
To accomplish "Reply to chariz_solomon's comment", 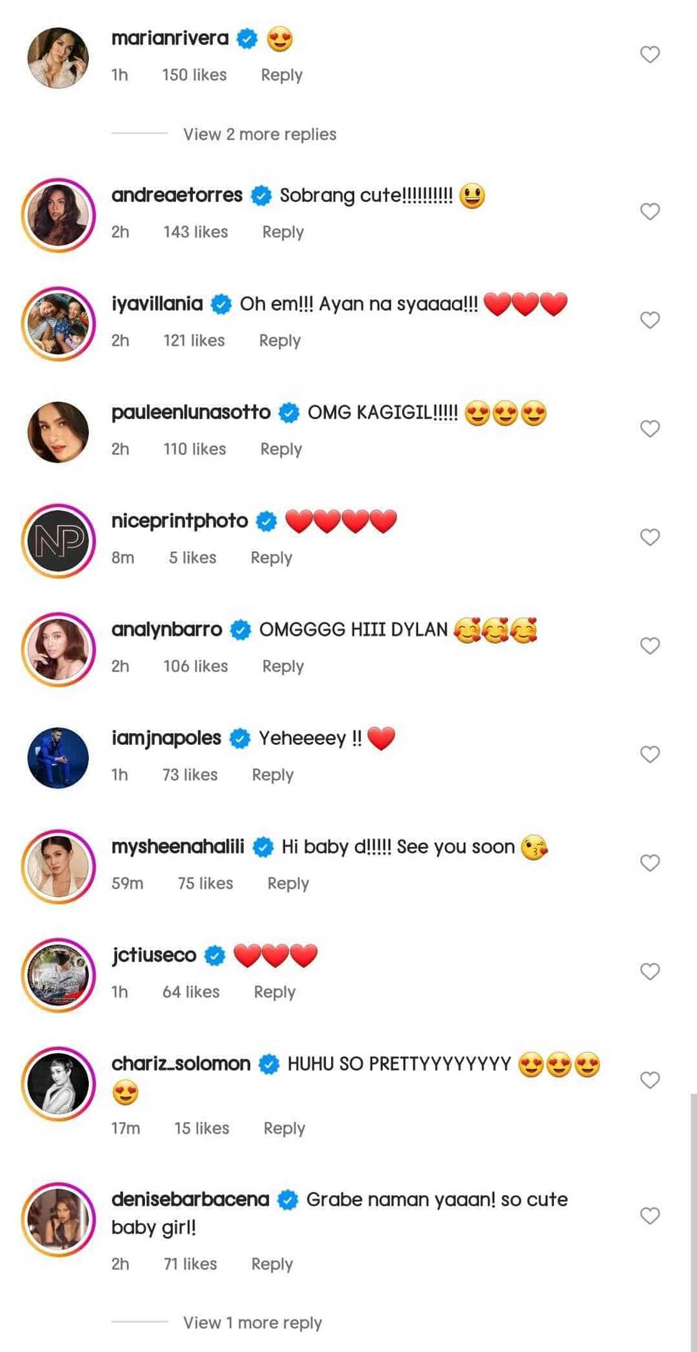I will coord(284,1128).
